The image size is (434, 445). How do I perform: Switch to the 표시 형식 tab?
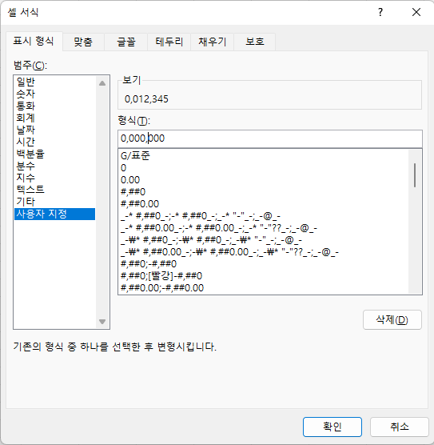point(34,42)
